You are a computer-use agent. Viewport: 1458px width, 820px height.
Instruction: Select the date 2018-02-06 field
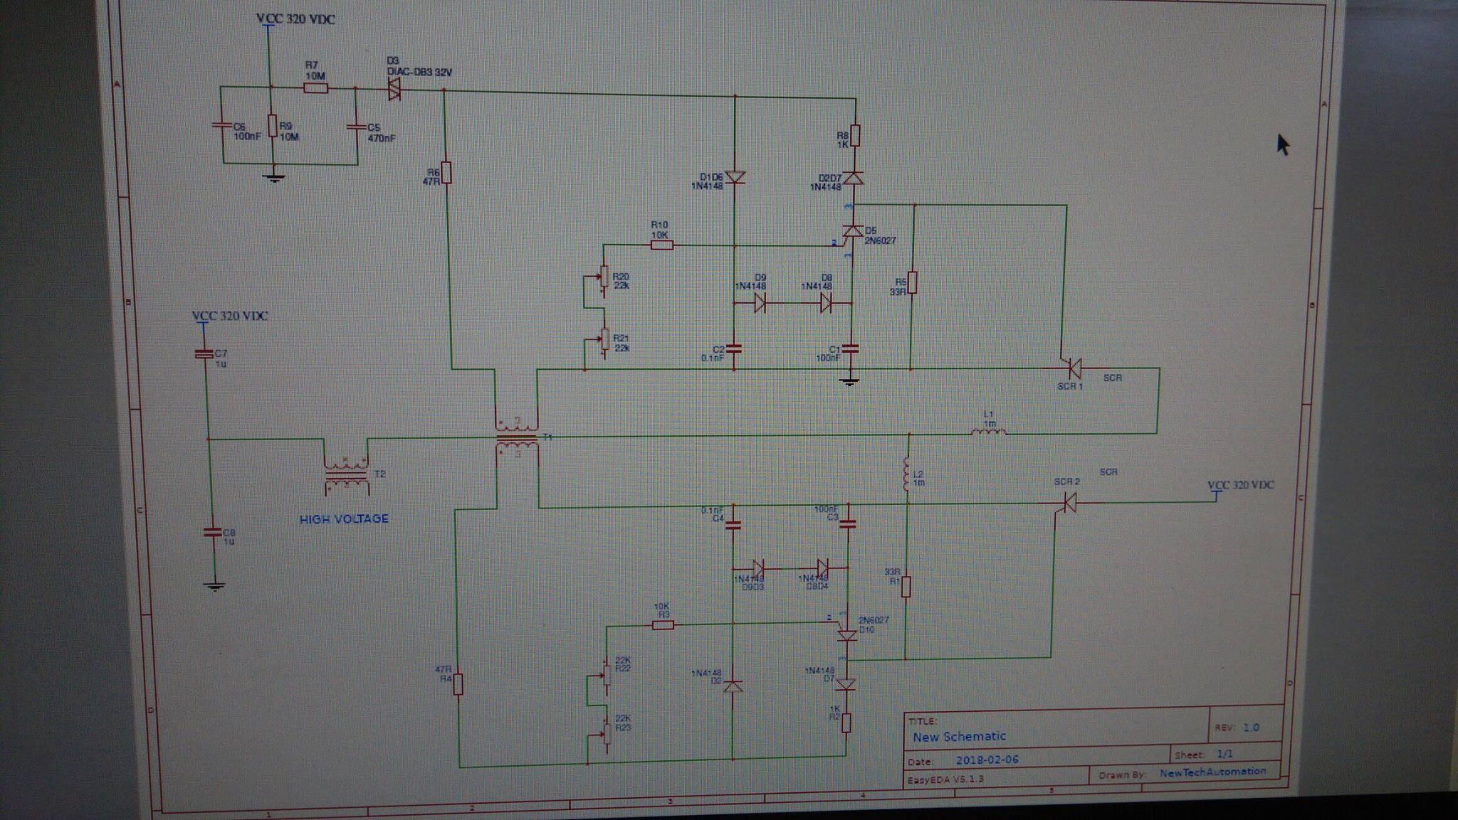pos(987,760)
